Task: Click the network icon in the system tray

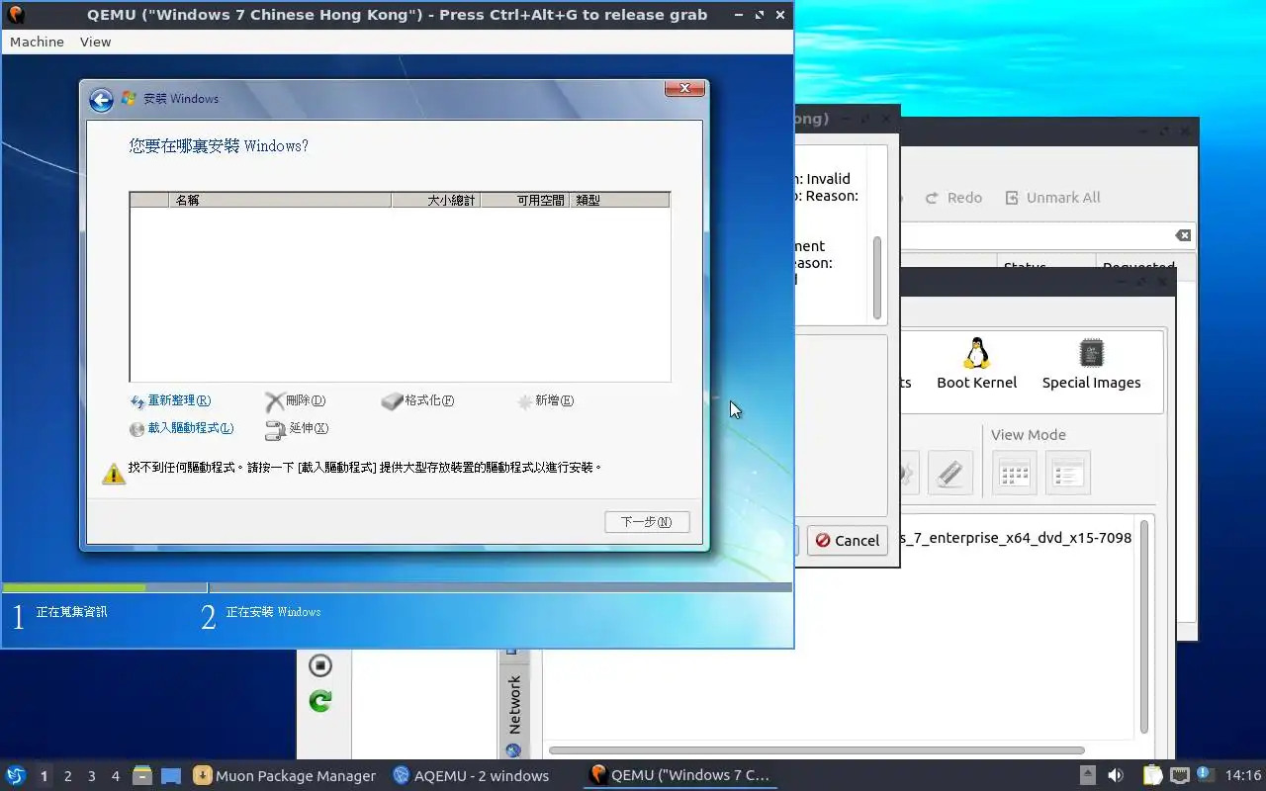Action: 1179,775
